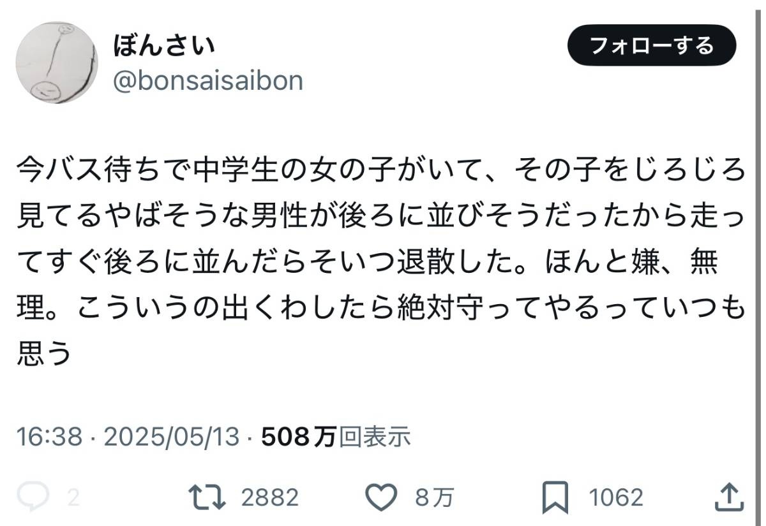Click the tweet line containing 絶対守って
This screenshot has height=526, width=766.
pos(380,309)
